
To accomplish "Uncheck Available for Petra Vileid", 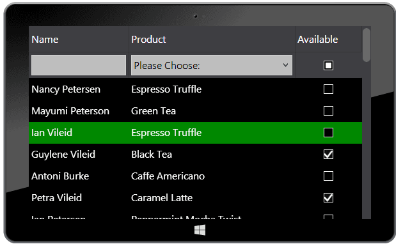I will click(x=328, y=198).
